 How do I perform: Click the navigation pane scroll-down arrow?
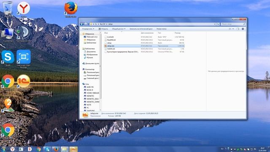pos(100,110)
